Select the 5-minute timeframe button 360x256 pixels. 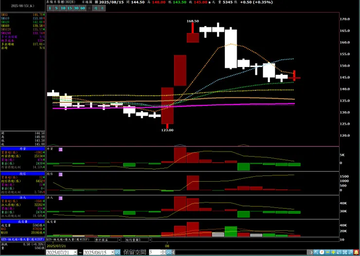[56, 8]
